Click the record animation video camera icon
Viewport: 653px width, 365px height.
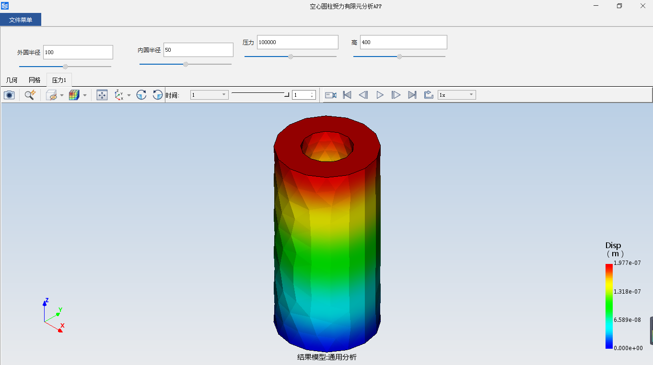(x=331, y=95)
